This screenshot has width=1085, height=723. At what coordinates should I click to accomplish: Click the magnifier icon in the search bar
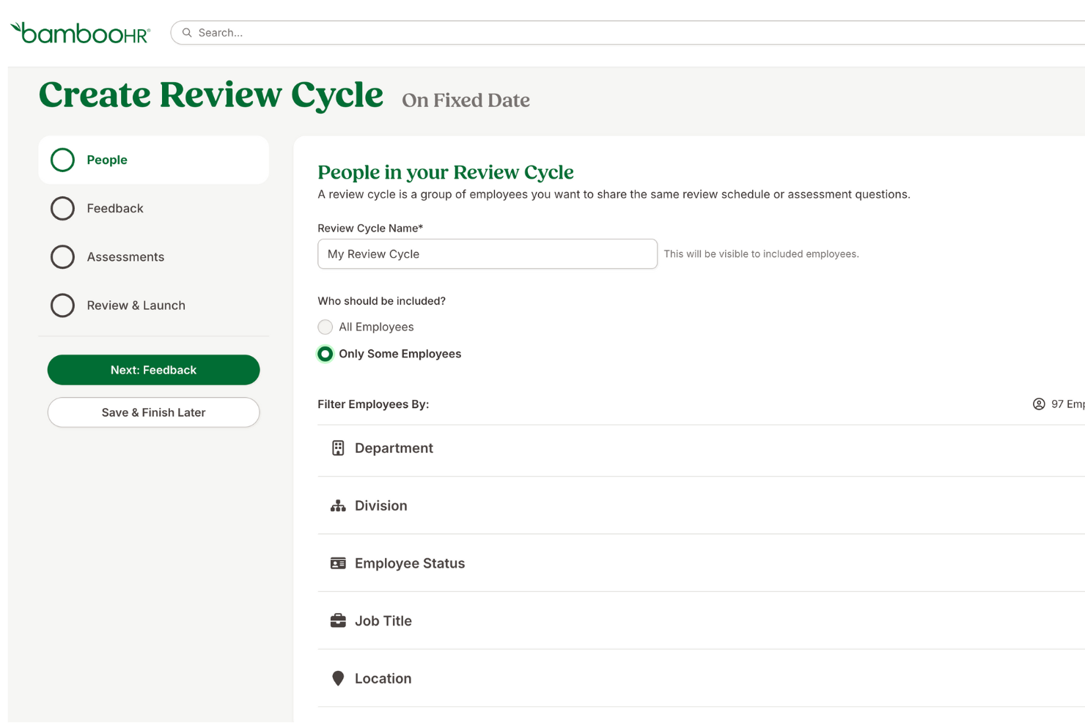click(x=187, y=32)
